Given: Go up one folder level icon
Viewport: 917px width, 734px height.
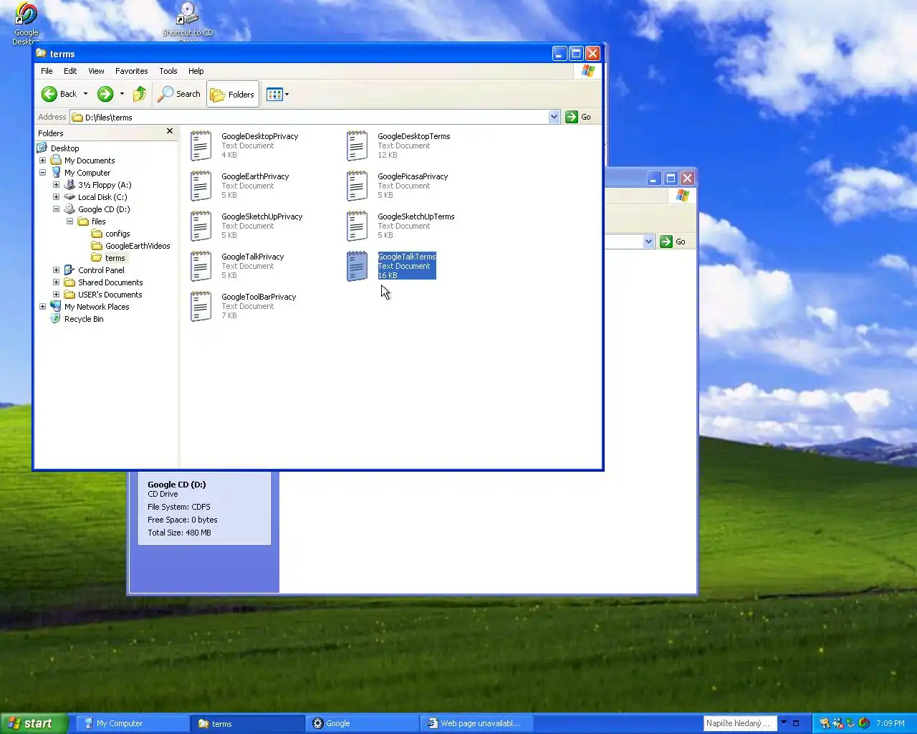Looking at the screenshot, I should [x=140, y=94].
